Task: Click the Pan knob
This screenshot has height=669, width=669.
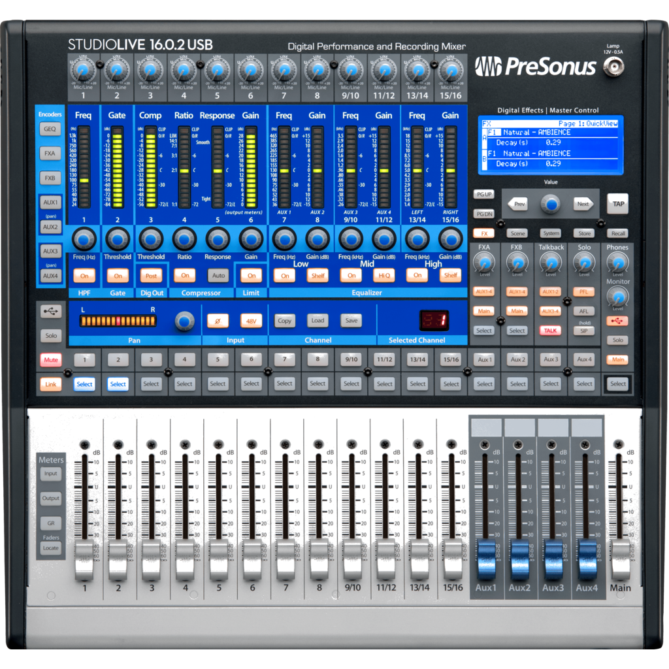Action: click(185, 320)
